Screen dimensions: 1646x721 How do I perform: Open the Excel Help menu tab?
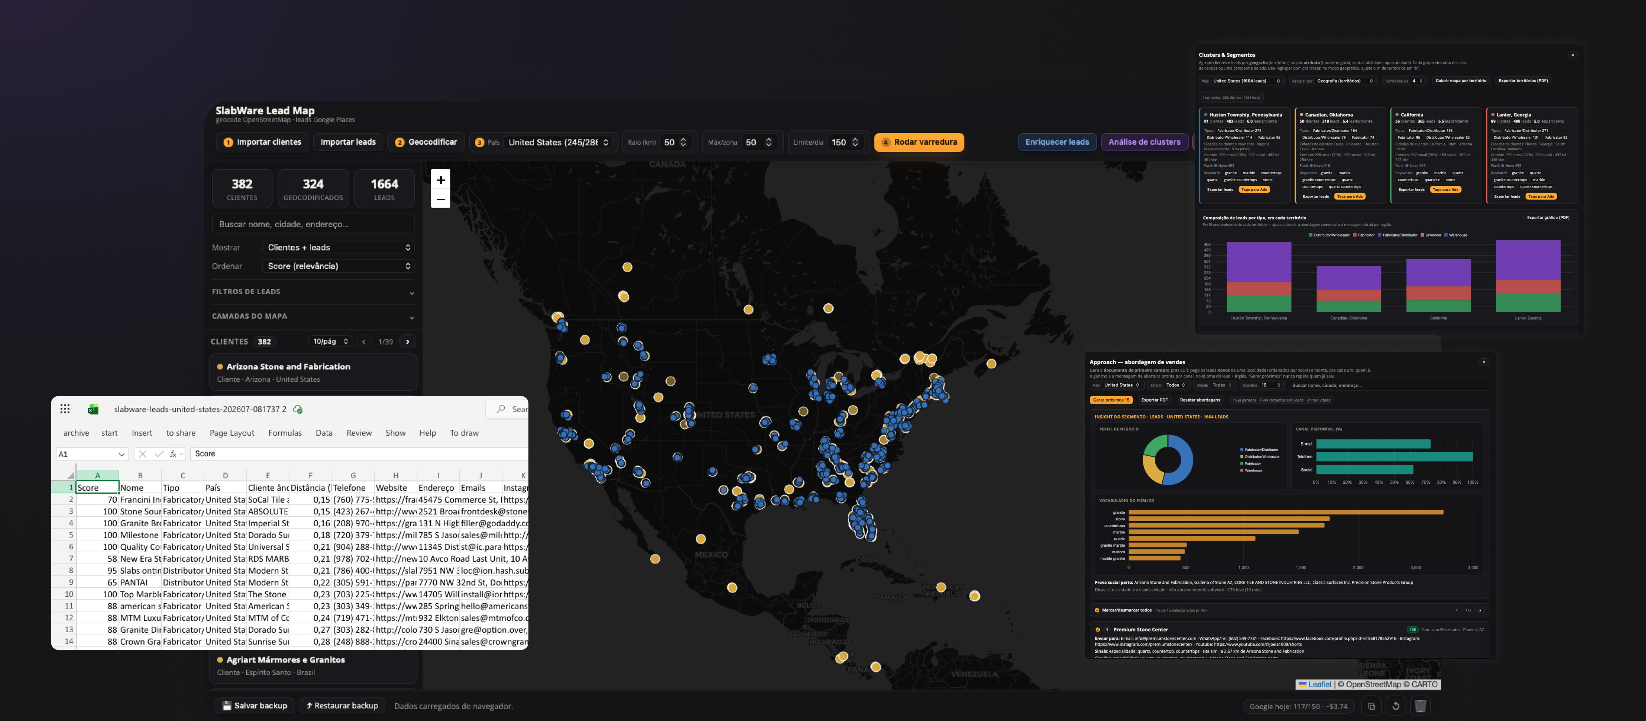[x=427, y=433]
